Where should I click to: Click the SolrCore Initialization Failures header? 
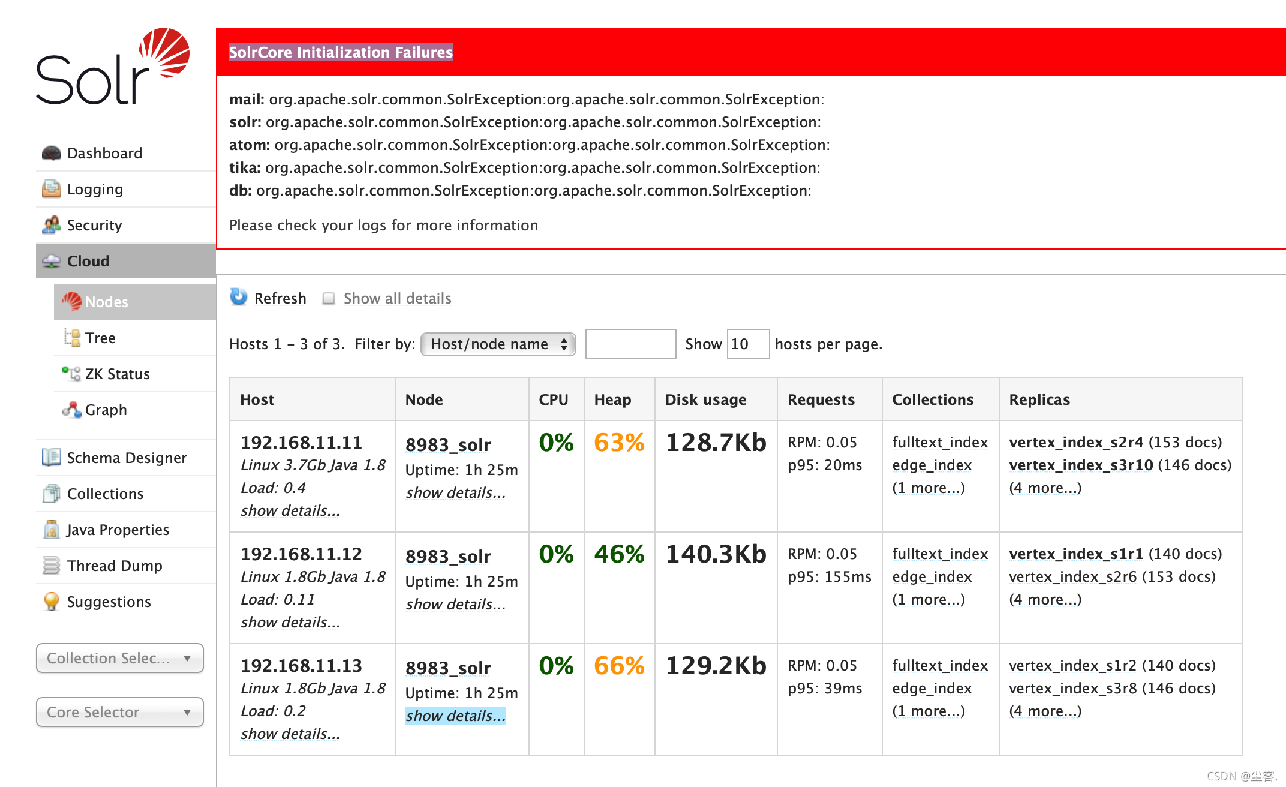pyautogui.click(x=341, y=52)
